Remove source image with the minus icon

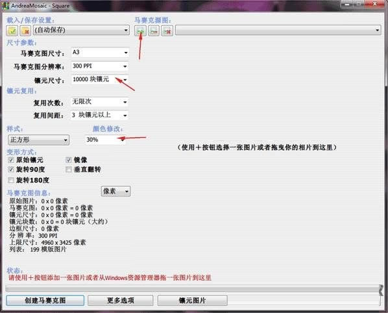pyautogui.click(x=154, y=31)
